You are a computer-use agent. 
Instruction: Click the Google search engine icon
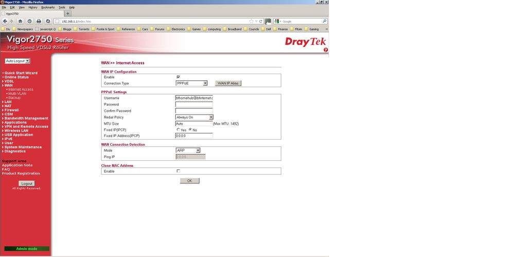[x=277, y=21]
